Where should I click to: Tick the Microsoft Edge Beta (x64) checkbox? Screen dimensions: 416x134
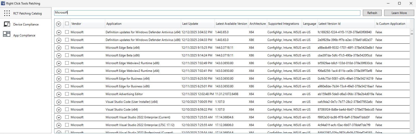(67, 47)
